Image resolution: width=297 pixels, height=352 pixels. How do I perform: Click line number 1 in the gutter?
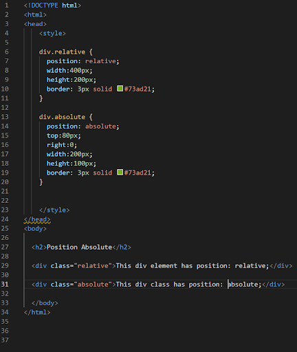point(7,5)
